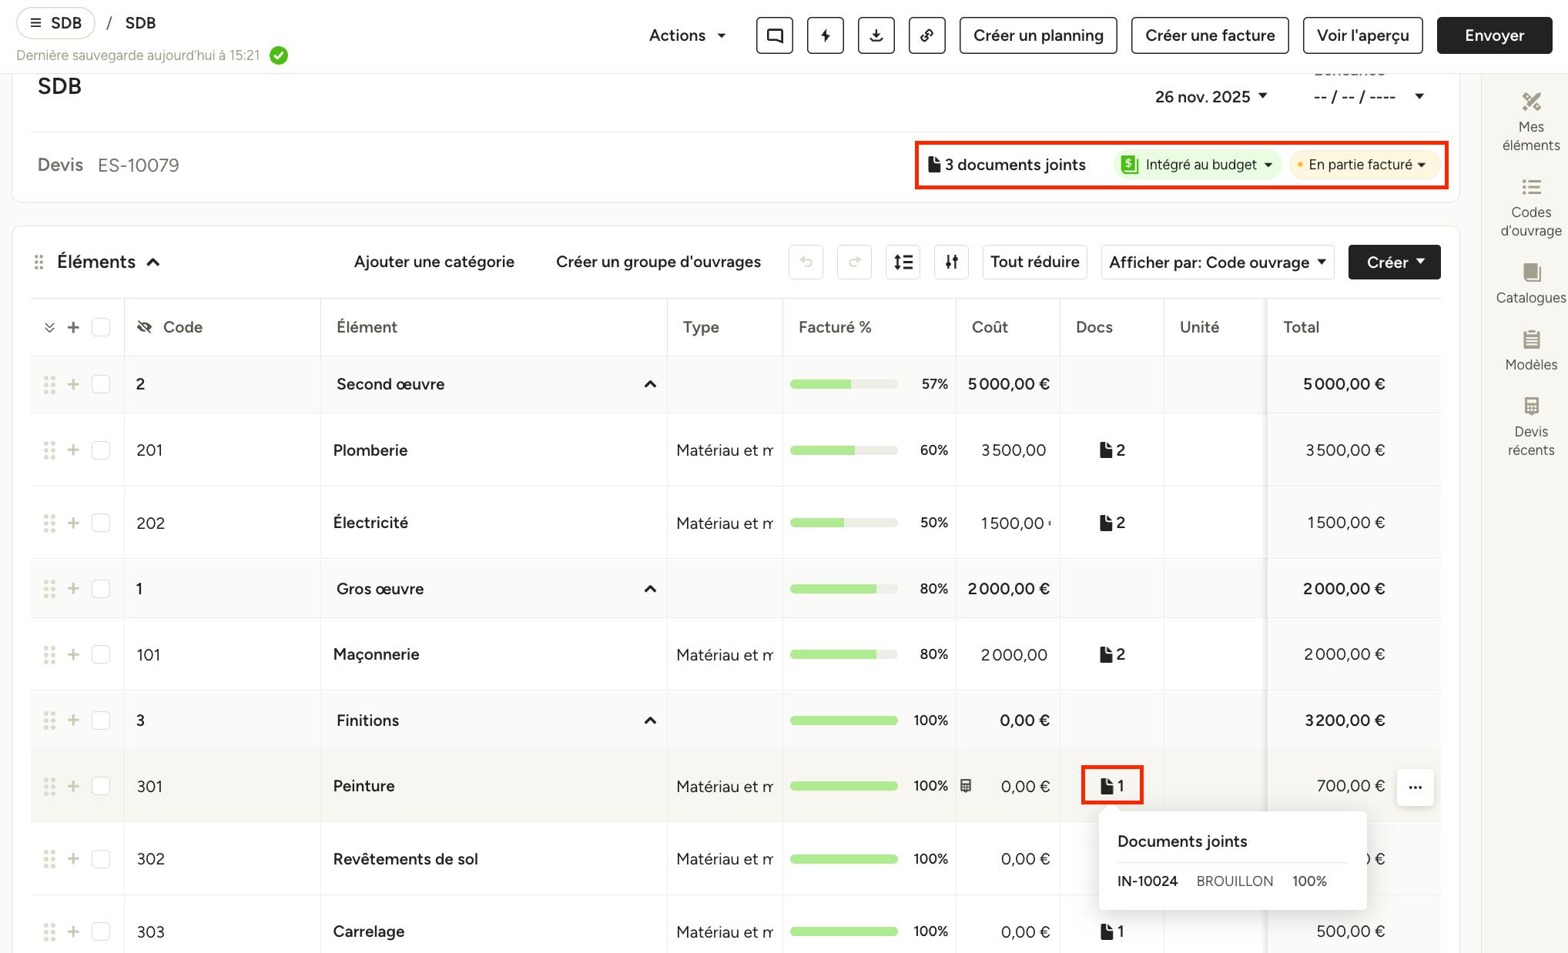Viewport: 1568px width, 953px height.
Task: Click the lightning bolt automation icon
Action: pyautogui.click(x=826, y=35)
